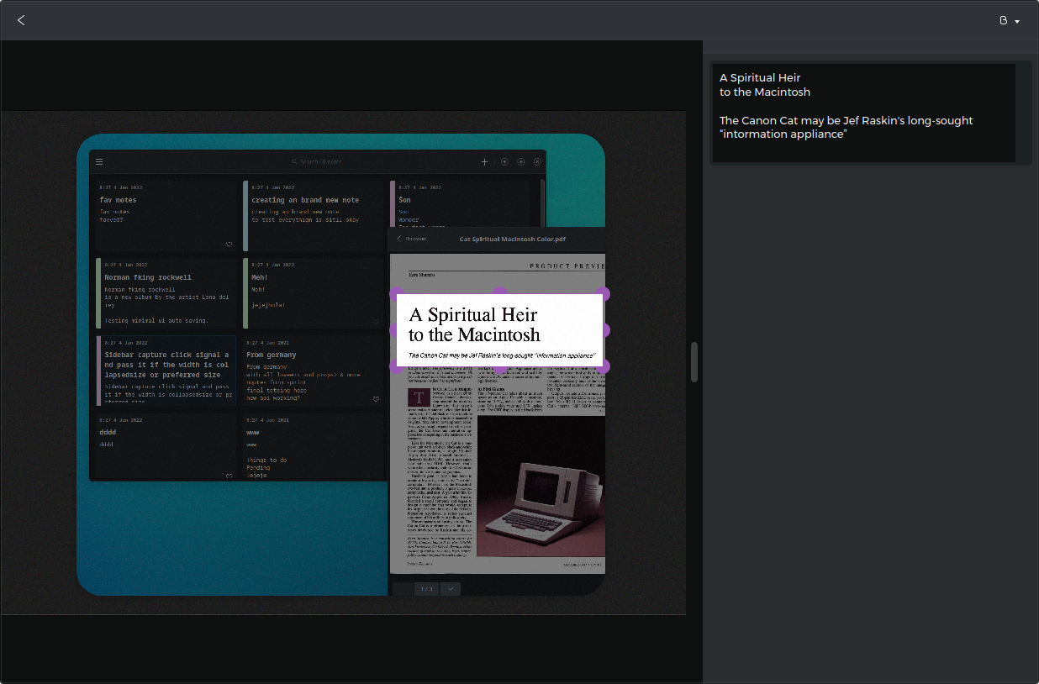1039x684 pixels.
Task: Click "to the Macintosh" in the result panel
Action: click(x=765, y=92)
